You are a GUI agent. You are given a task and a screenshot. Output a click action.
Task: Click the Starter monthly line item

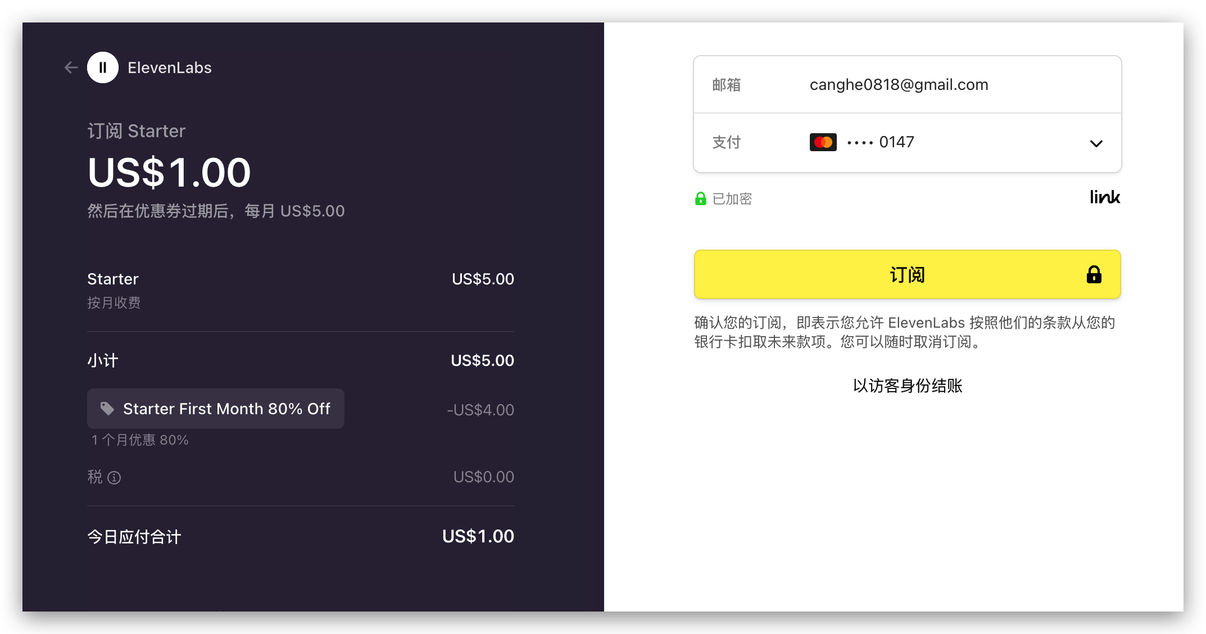(x=113, y=279)
